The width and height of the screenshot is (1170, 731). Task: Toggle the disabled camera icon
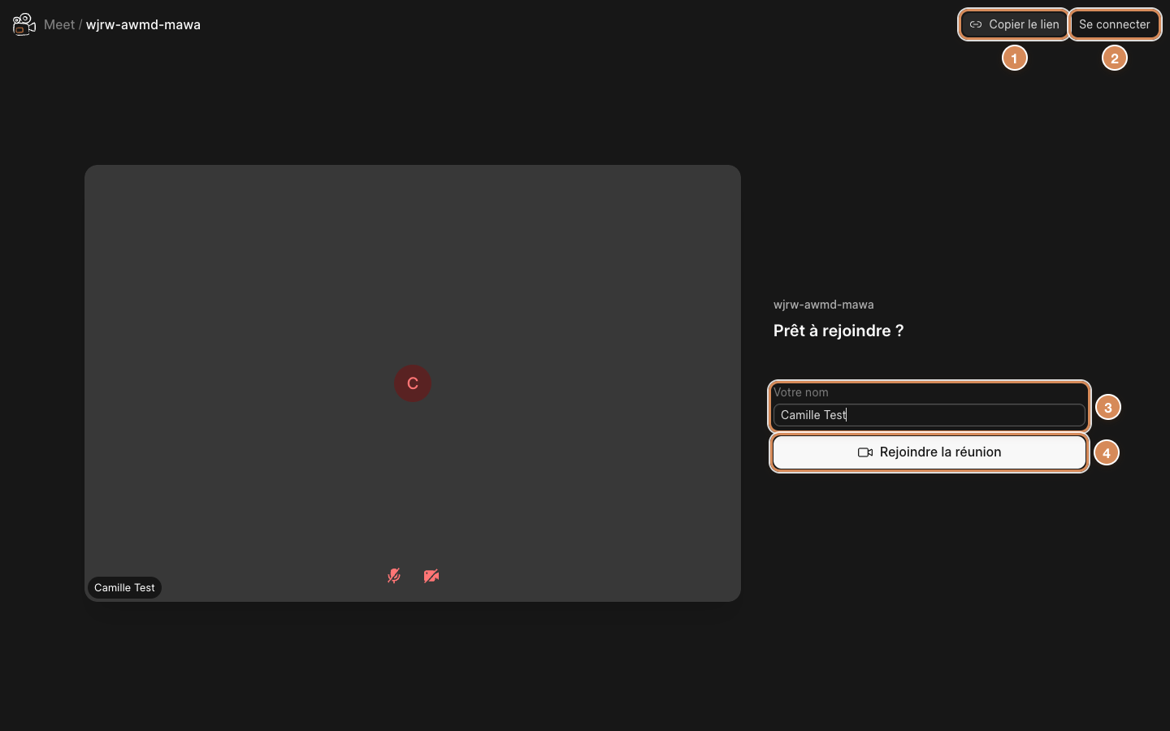431,576
